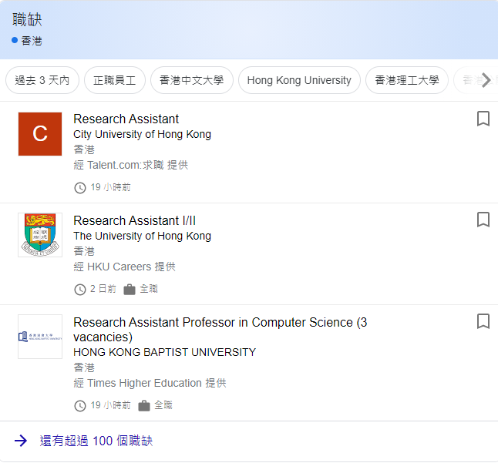The width and height of the screenshot is (498, 463).
Task: Click 經 HKU Careers 提供 source text
Action: (125, 267)
